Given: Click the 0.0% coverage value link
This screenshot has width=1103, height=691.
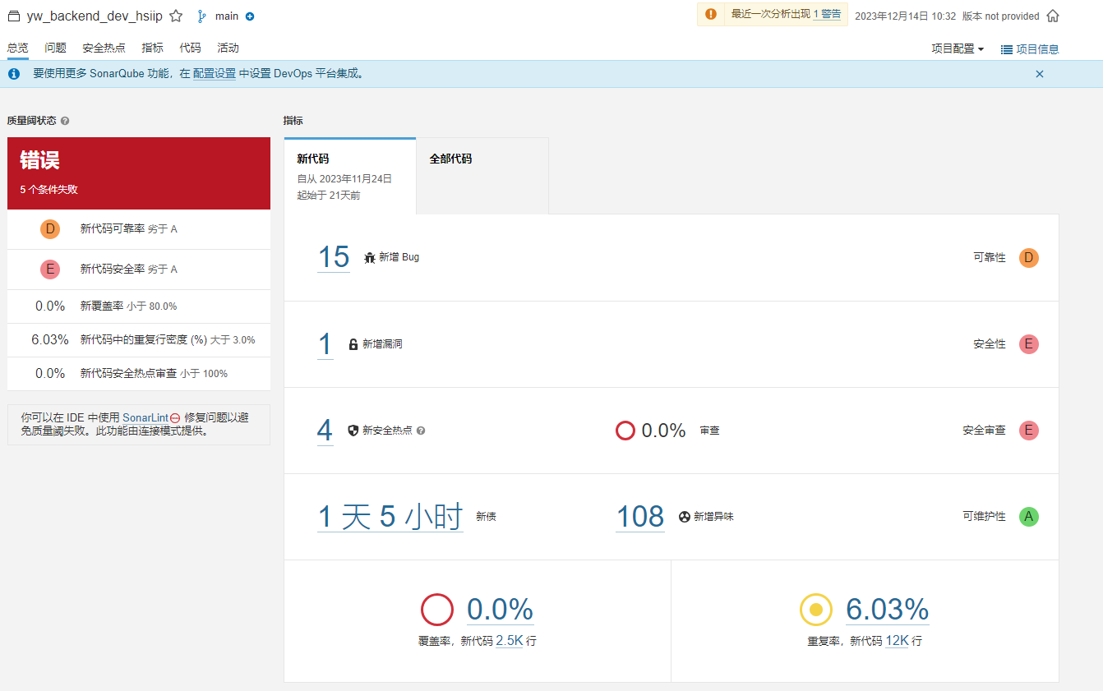Looking at the screenshot, I should click(501, 610).
